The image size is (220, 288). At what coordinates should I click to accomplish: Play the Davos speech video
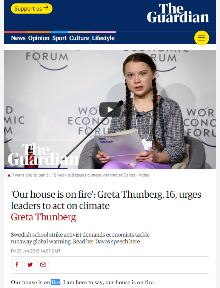click(x=110, y=110)
